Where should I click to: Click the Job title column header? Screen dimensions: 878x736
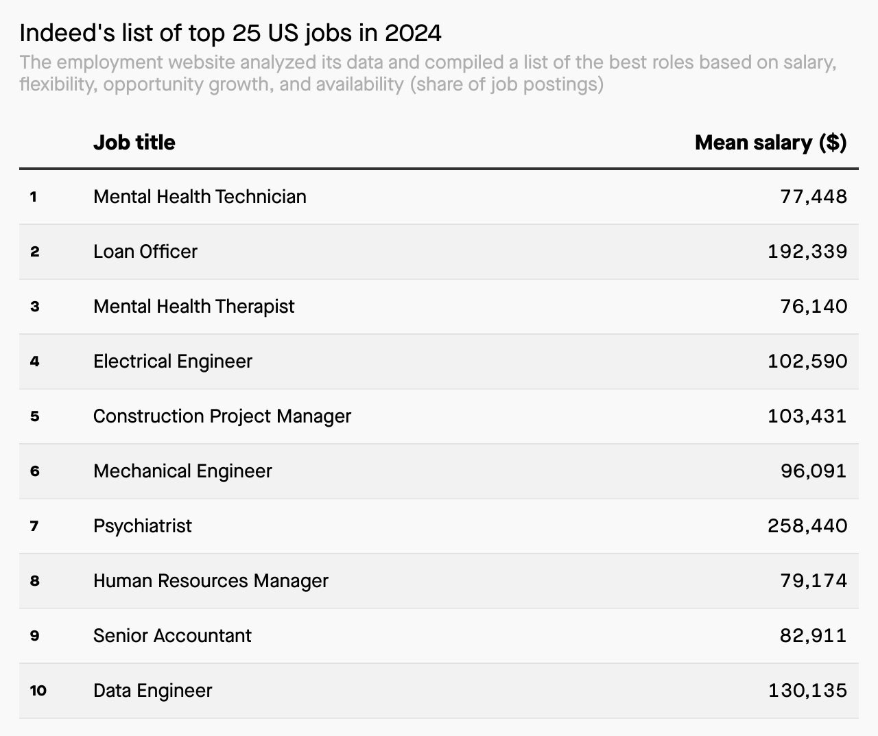coord(134,143)
